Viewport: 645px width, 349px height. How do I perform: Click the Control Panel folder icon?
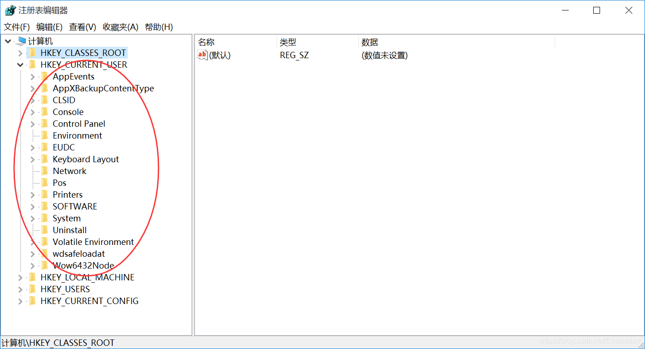point(45,123)
